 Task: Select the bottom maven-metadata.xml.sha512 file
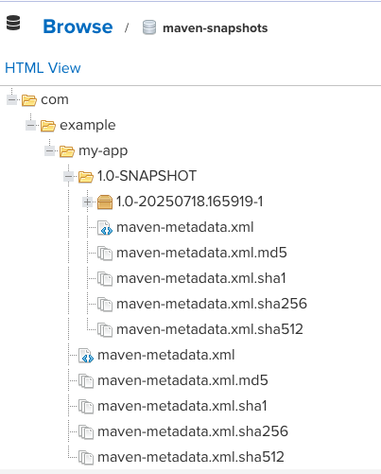(x=191, y=457)
